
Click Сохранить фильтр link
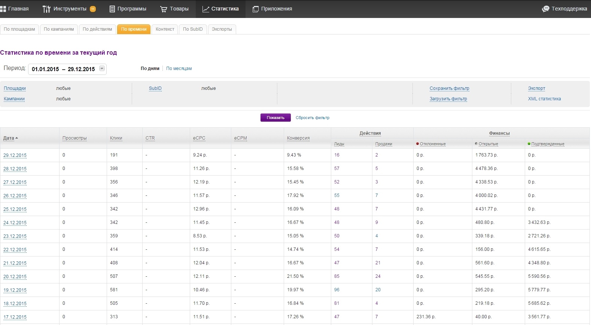tap(450, 88)
